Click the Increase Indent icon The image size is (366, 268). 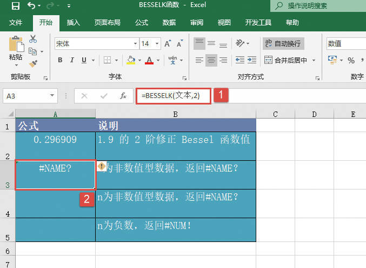[x=252, y=60]
